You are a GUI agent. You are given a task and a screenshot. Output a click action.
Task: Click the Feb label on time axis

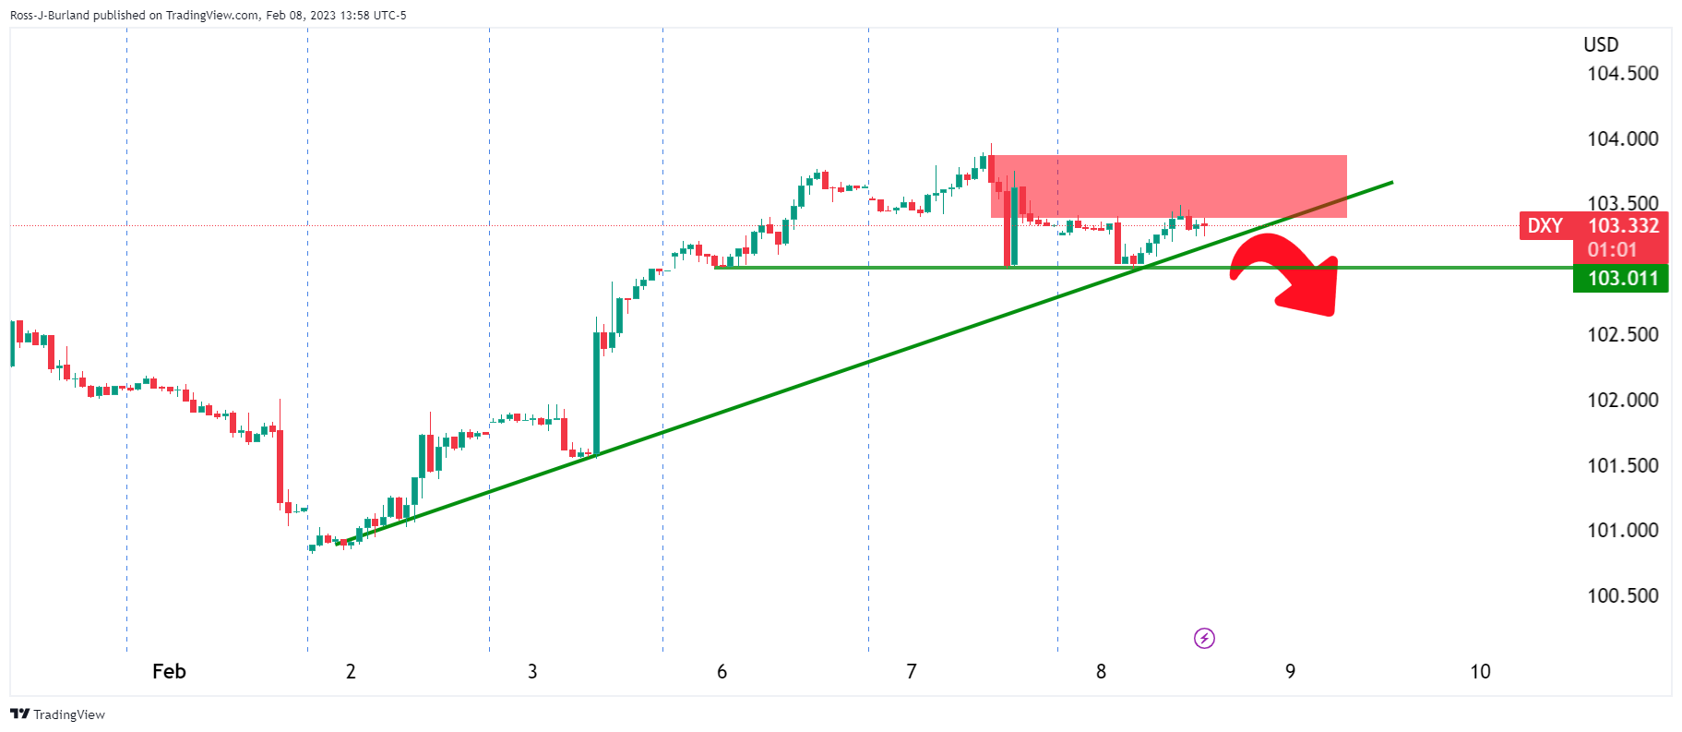(169, 671)
